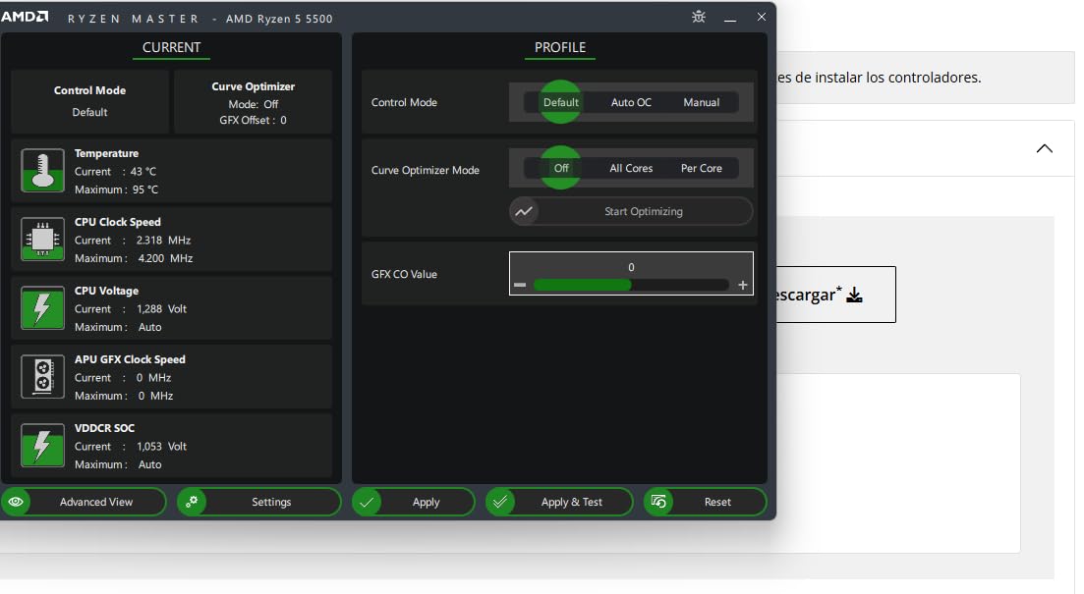Turn Curve Optimizer Mode Off
Viewport: 1084px width, 594px height.
coord(560,168)
